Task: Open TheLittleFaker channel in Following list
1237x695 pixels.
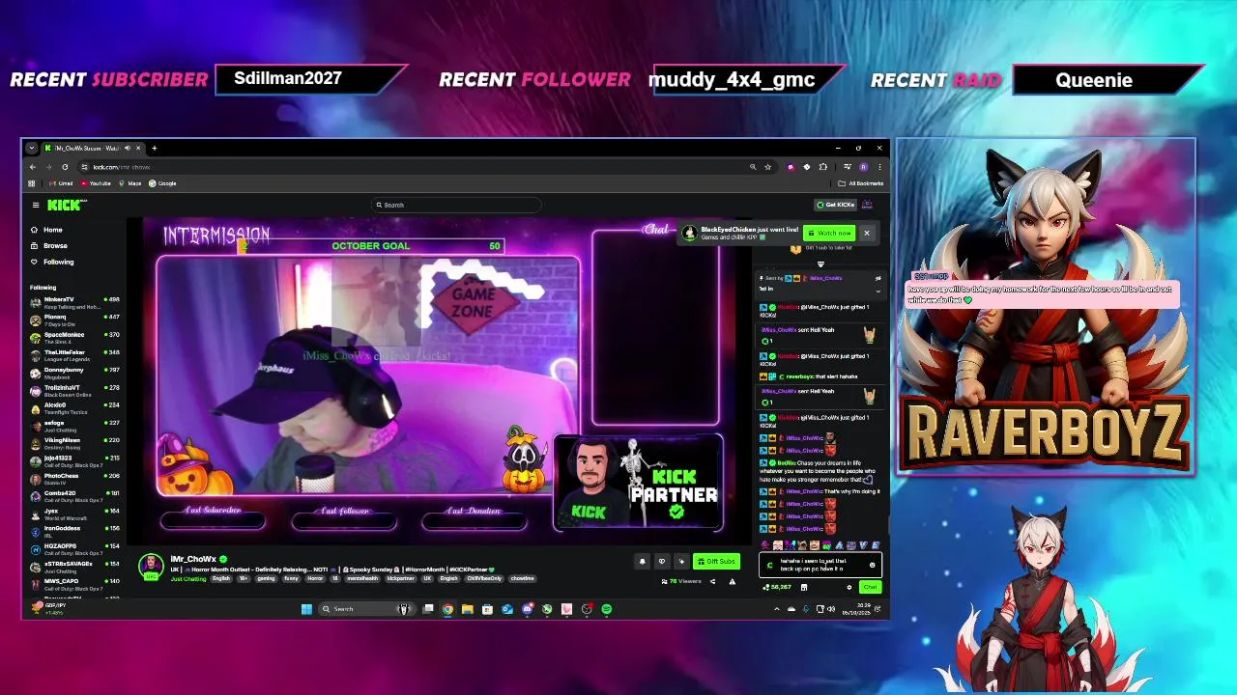Action: point(75,355)
